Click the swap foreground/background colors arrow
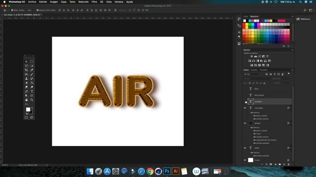Image resolution: width=316 pixels, height=177 pixels. pyautogui.click(x=32, y=108)
